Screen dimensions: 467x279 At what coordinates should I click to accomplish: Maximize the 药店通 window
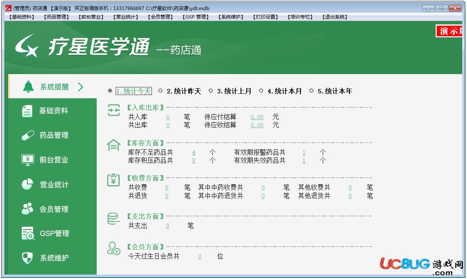tap(442, 8)
